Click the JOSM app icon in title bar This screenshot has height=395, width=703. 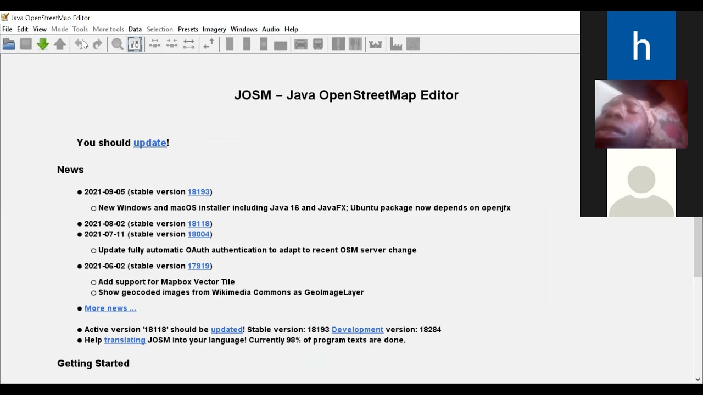pos(5,18)
